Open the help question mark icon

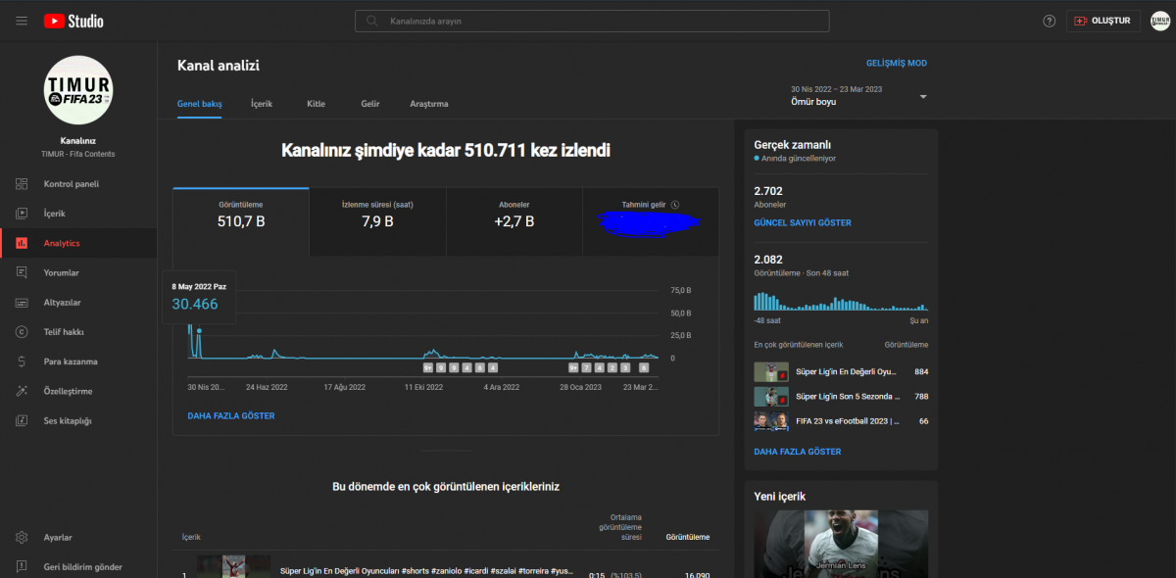pos(1050,21)
